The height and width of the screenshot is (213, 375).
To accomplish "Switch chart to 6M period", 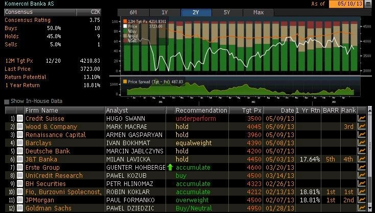I will pos(133,12).
